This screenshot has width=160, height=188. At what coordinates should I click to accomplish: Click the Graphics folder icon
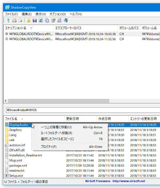pyautogui.click(x=7, y=130)
